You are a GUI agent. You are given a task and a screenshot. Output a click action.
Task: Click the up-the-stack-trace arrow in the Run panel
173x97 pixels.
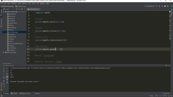tap(7, 68)
